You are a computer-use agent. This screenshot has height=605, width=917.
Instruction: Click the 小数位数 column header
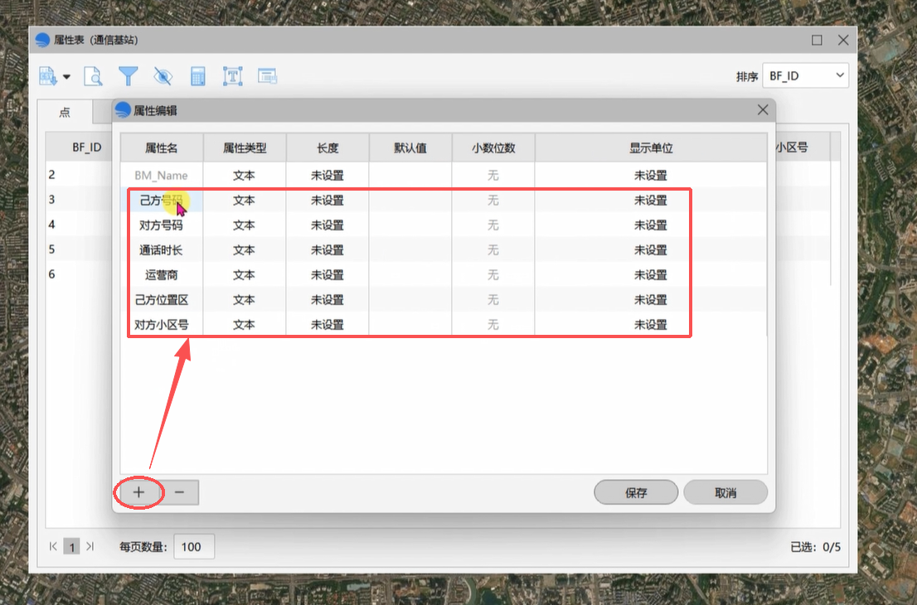point(493,148)
